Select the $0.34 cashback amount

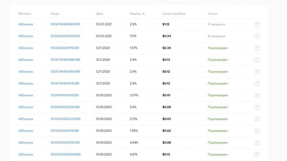click(166, 48)
